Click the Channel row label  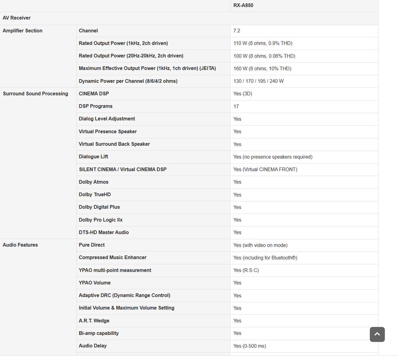[88, 31]
